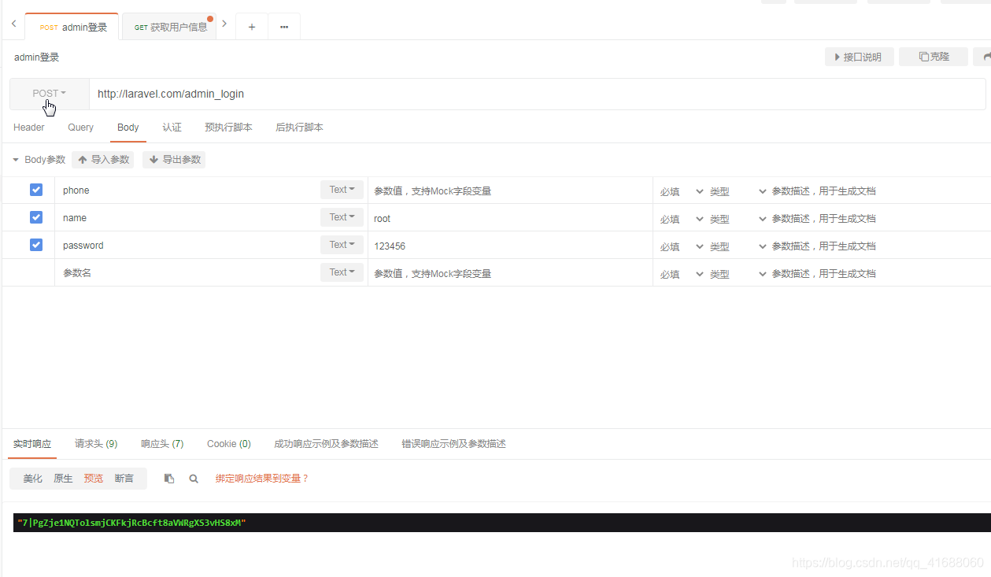Open the 请求头 (9) tab

(96, 444)
